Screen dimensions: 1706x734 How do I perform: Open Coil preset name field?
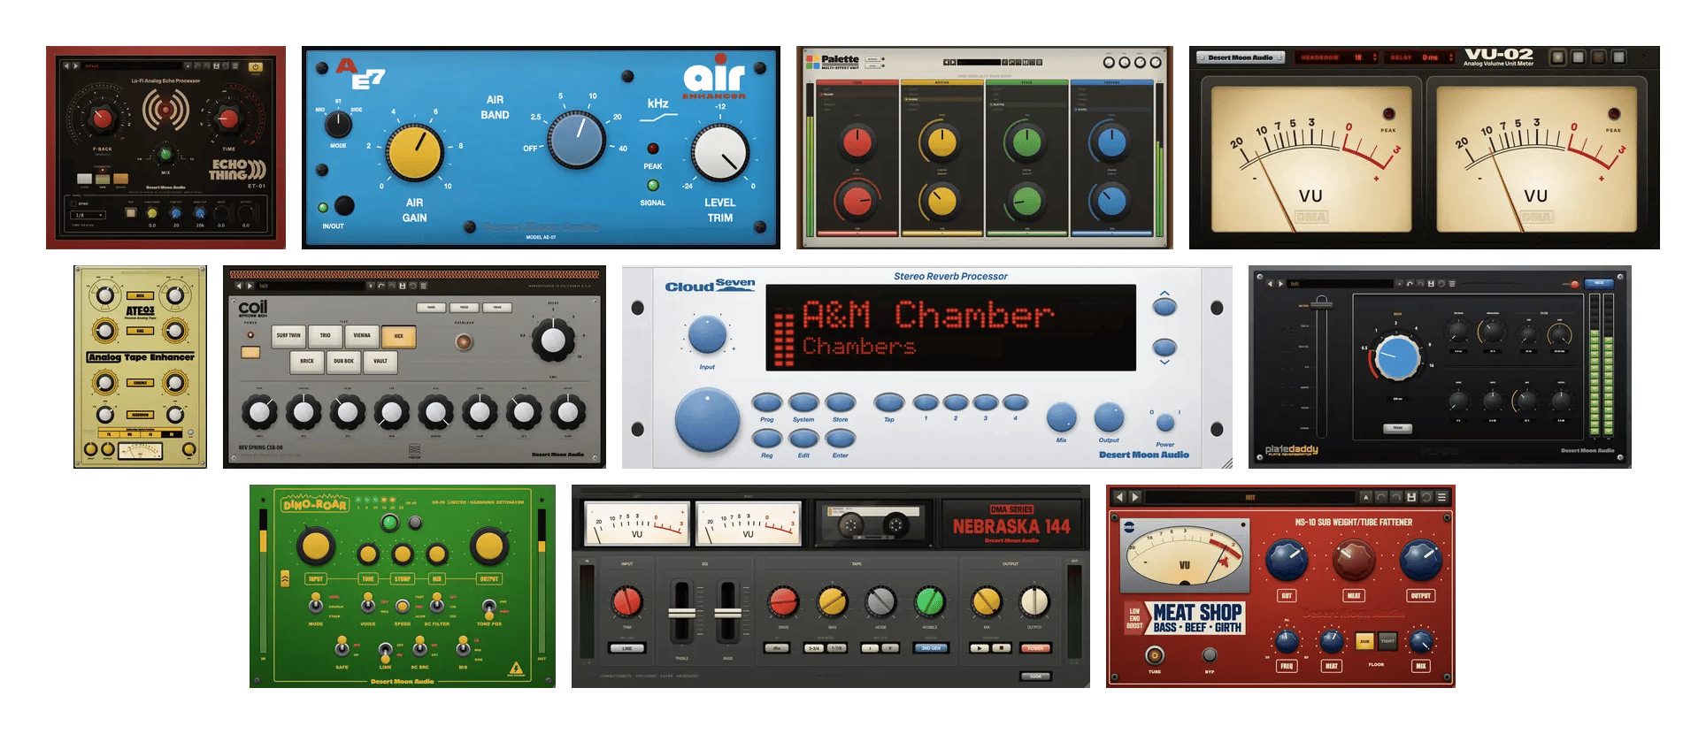(311, 286)
